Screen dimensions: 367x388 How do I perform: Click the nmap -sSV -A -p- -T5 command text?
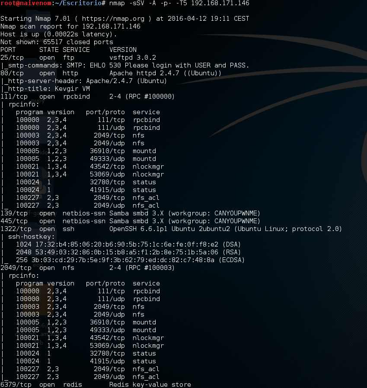(148, 3)
